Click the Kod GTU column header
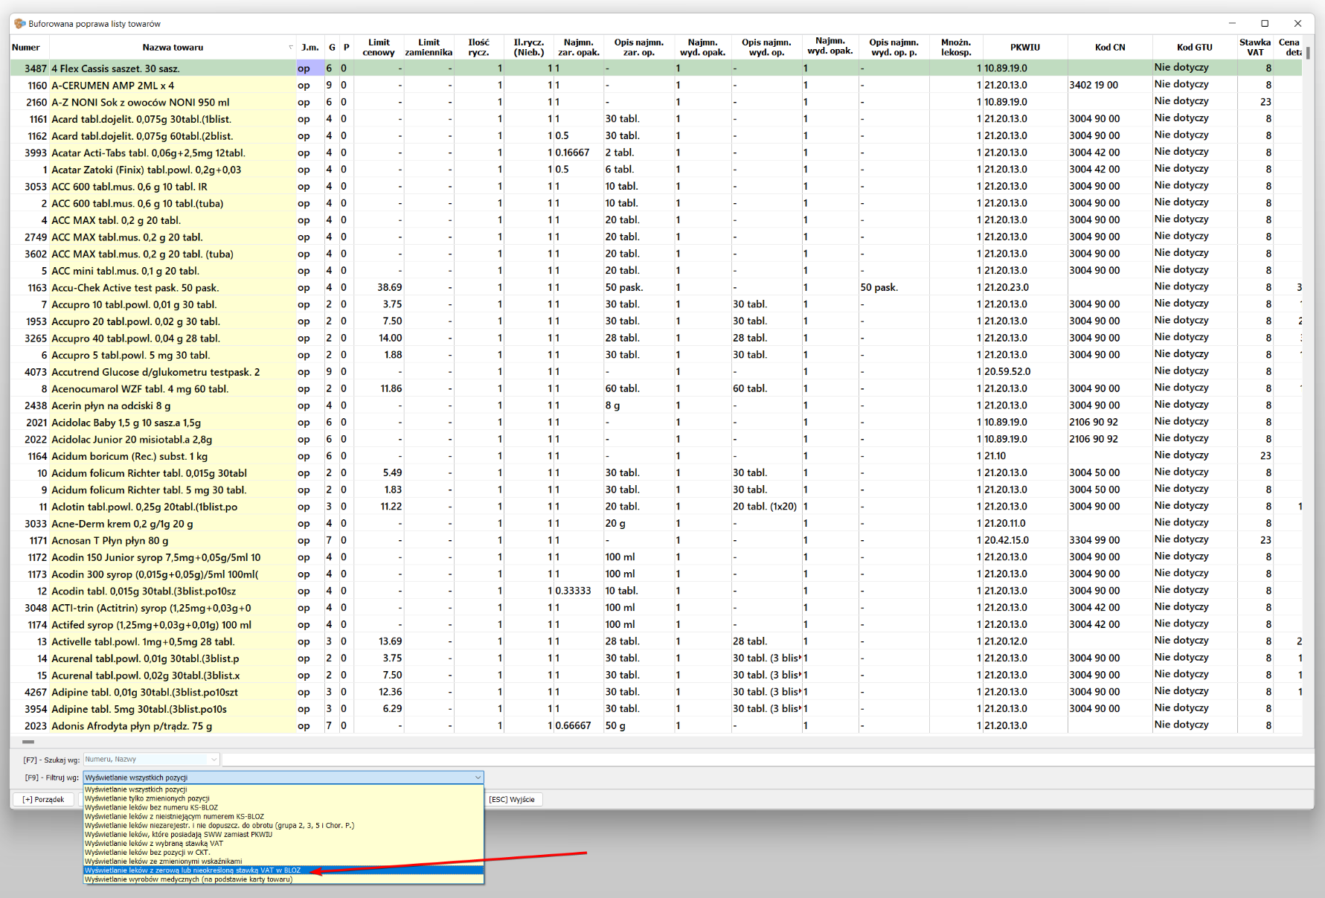Image resolution: width=1325 pixels, height=898 pixels. 1195,48
